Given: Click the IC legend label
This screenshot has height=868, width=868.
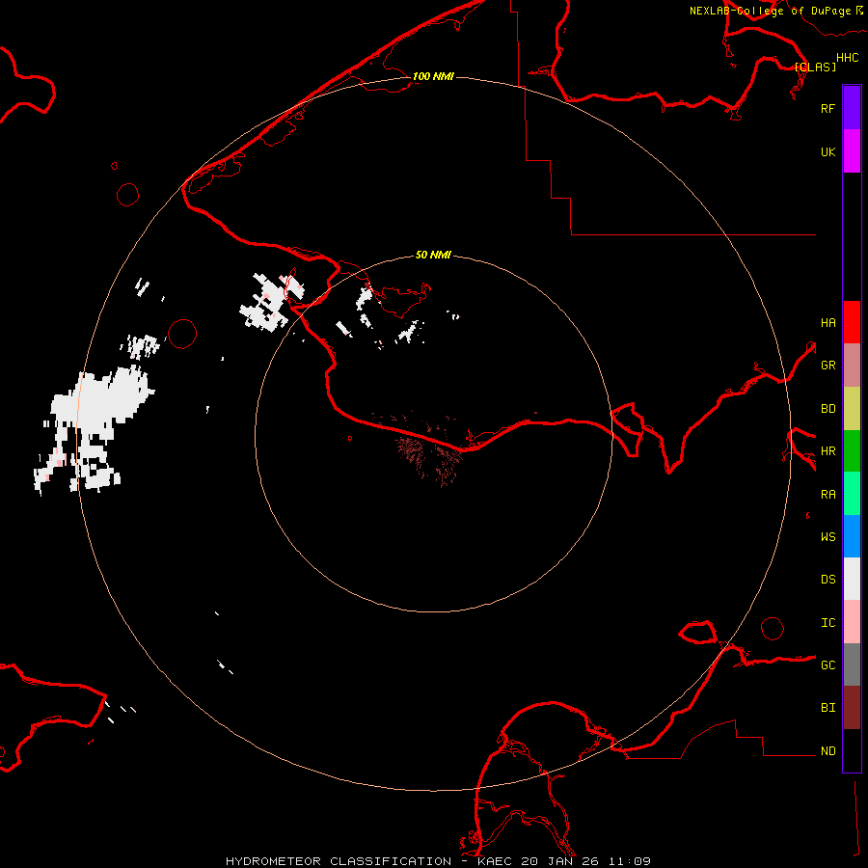Looking at the screenshot, I should 827,623.
